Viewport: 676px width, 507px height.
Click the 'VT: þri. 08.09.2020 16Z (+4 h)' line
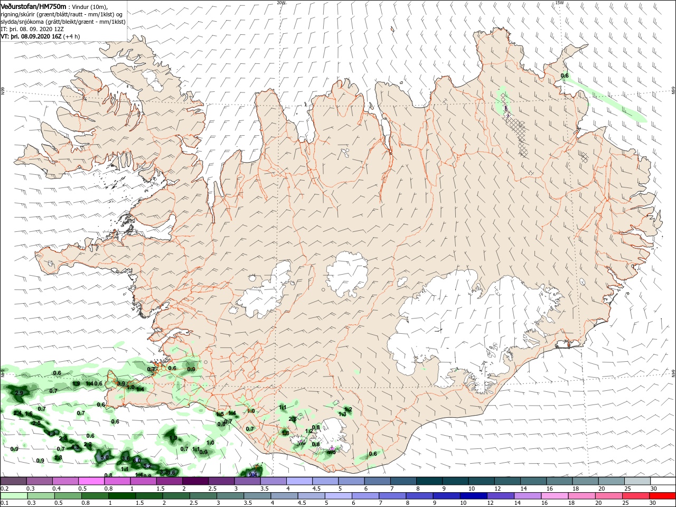[x=41, y=36]
